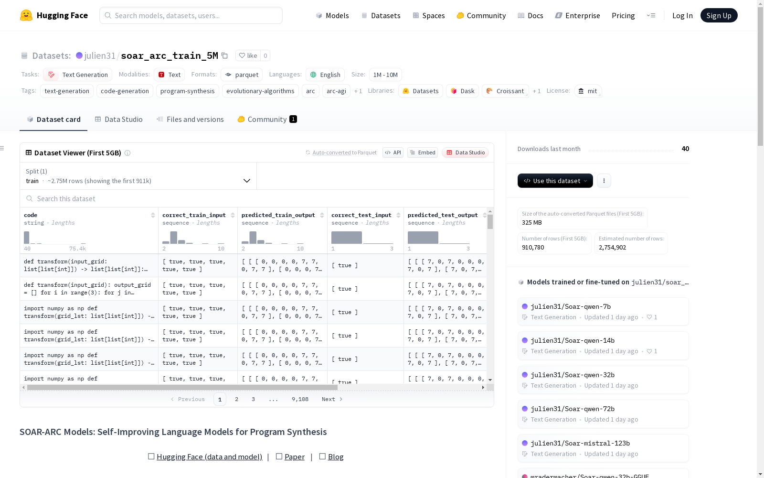This screenshot has height=478, width=764.
Task: Open Models in top navigation
Action: click(x=332, y=15)
